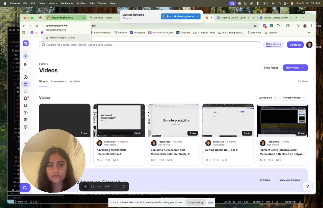Go back with the browser back arrow
Image resolution: width=323 pixels, height=208 pixels.
(24, 26)
